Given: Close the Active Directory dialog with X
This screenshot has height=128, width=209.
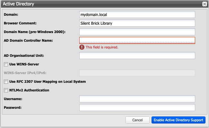Looking at the screenshot, I should tap(205, 4).
